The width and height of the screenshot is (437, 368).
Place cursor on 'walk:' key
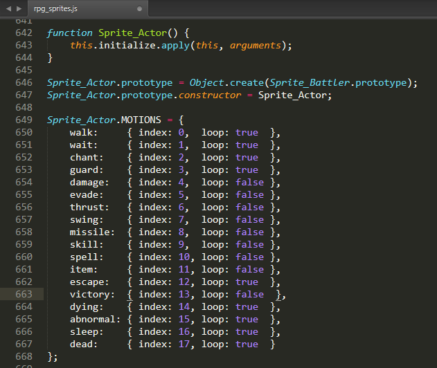click(84, 133)
